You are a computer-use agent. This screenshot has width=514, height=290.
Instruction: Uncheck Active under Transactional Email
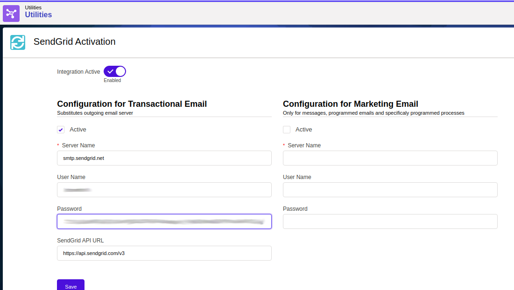point(61,130)
